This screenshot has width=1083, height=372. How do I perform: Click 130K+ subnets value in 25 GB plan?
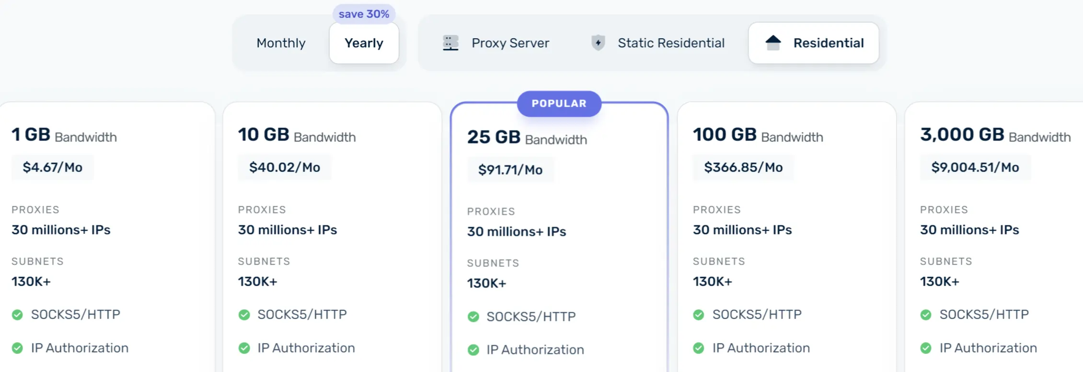[x=487, y=284]
